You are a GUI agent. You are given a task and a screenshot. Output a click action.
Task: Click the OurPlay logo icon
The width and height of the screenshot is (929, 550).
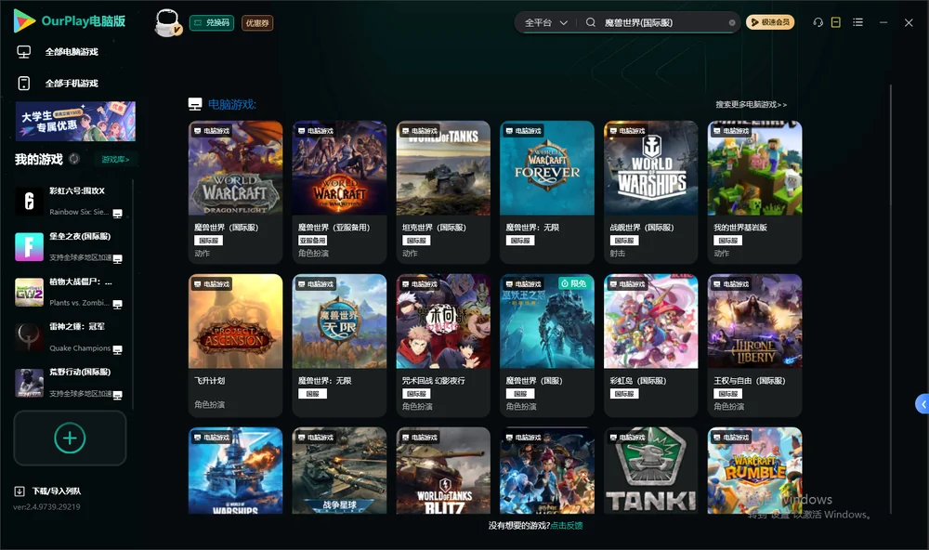24,20
